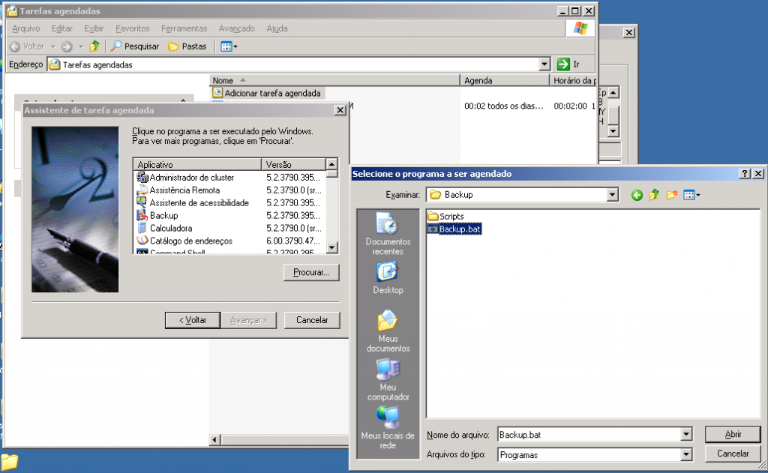
Task: Open the Avançado menu
Action: pos(236,28)
